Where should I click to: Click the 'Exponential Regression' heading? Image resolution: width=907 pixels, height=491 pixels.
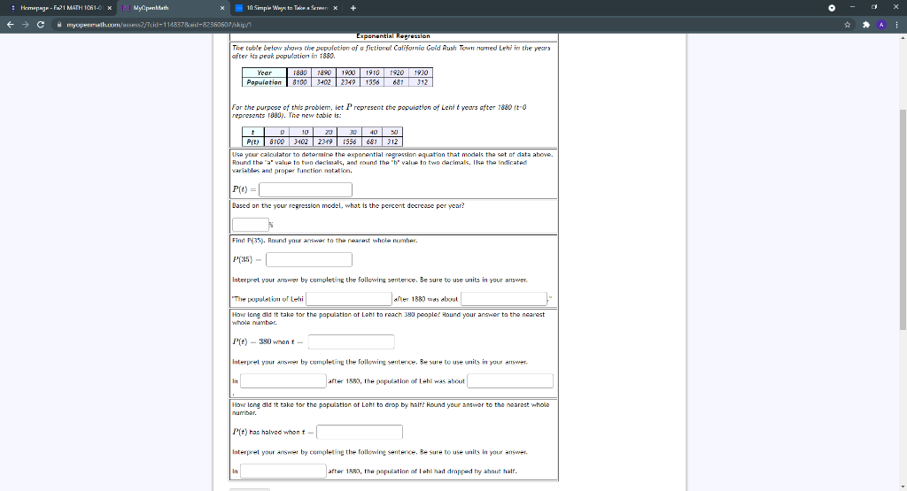393,35
